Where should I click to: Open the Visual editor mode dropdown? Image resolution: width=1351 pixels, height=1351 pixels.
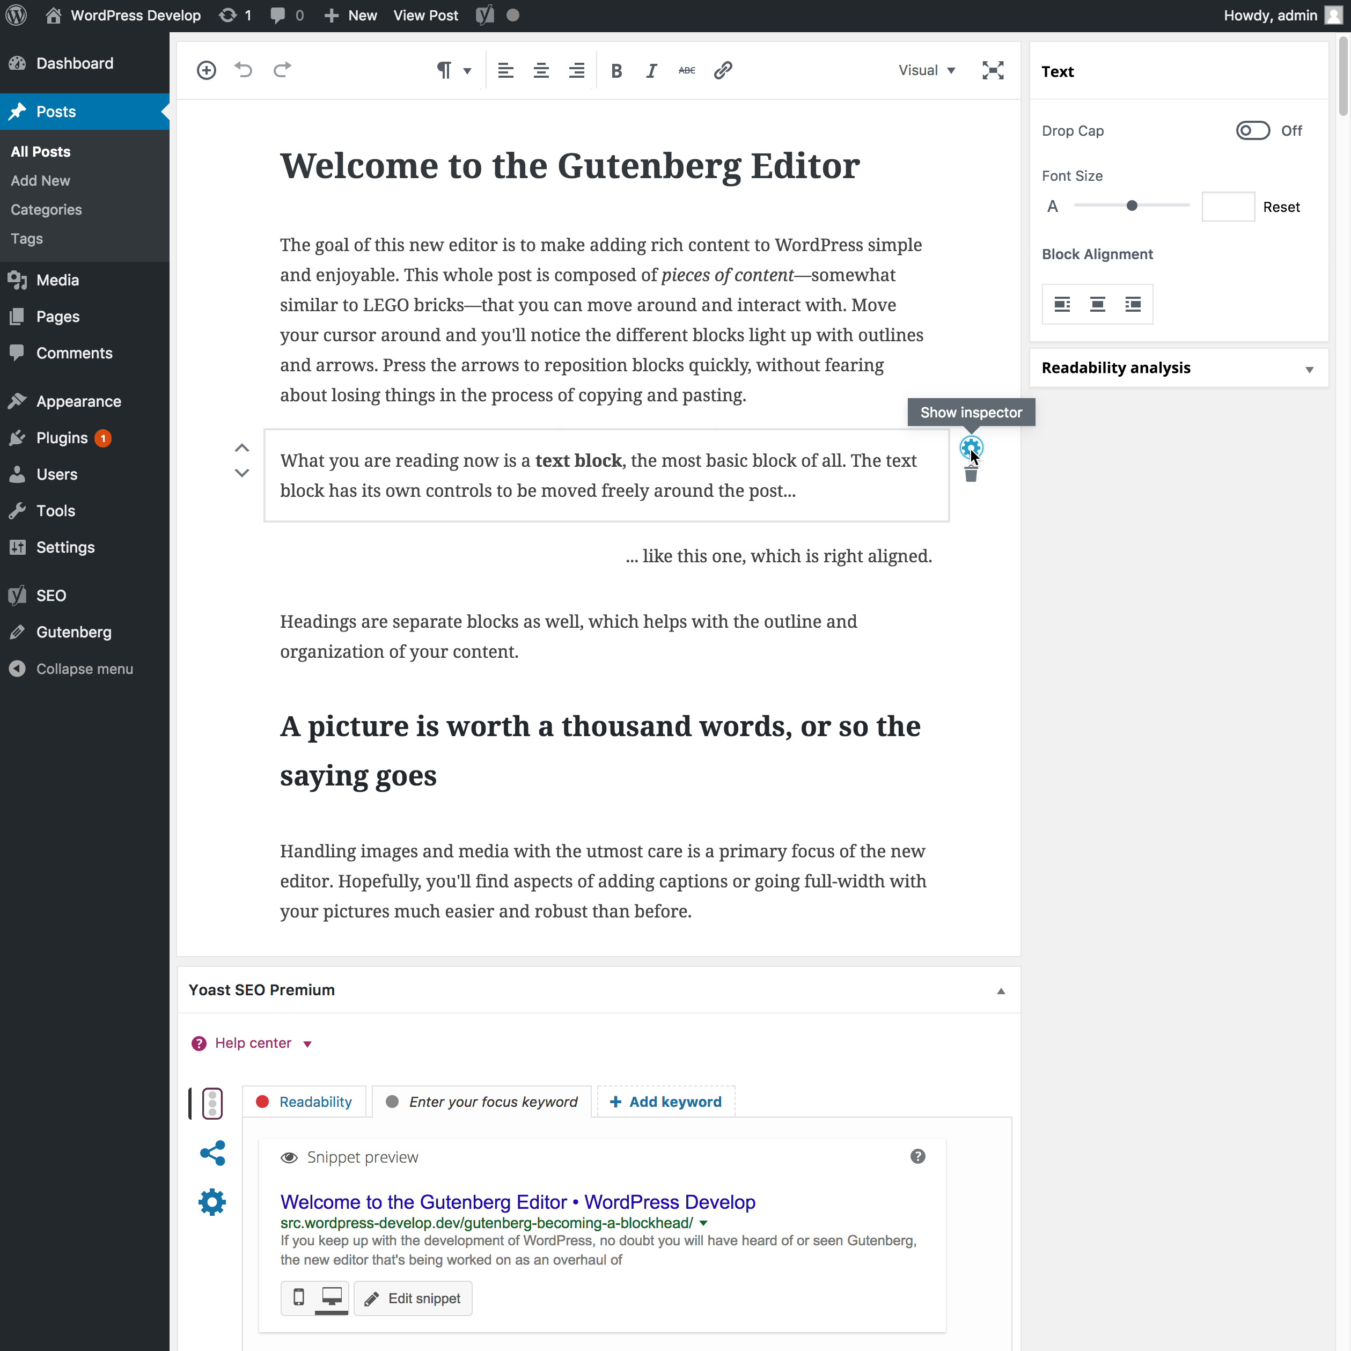pos(927,71)
